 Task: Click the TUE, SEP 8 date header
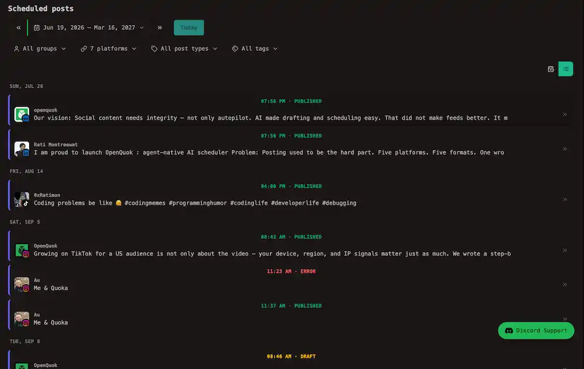tap(25, 342)
